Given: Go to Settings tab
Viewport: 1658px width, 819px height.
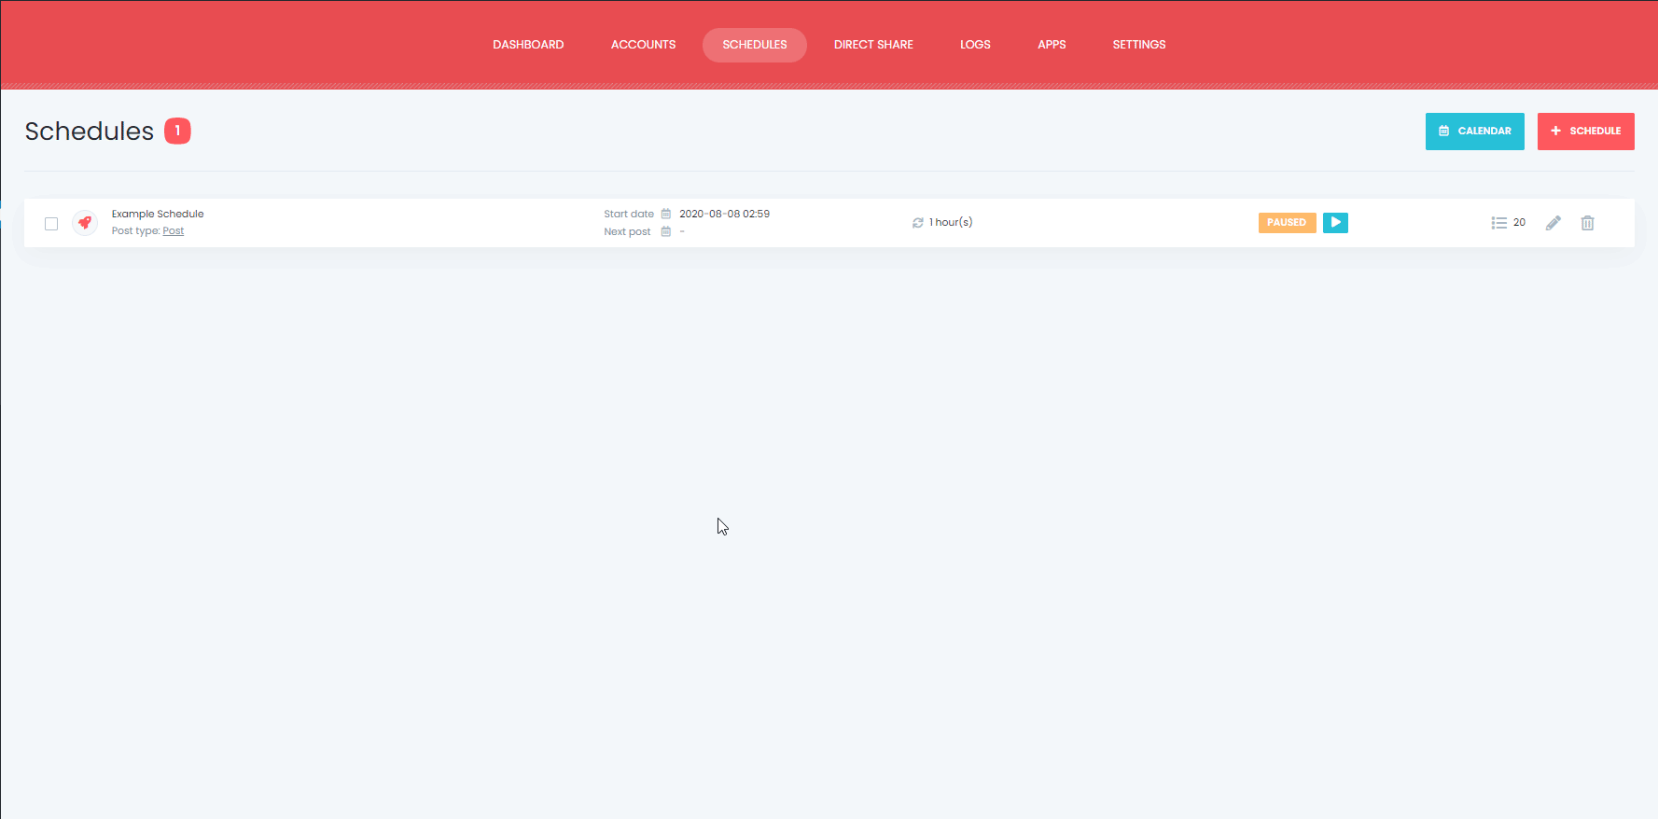Looking at the screenshot, I should (x=1138, y=45).
